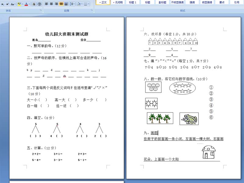Select the smiley faces picture
The width and height of the screenshot is (244, 183).
[x=153, y=87]
